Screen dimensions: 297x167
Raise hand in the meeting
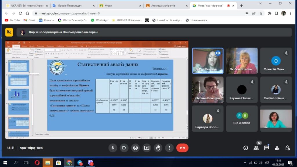pos(158,148)
